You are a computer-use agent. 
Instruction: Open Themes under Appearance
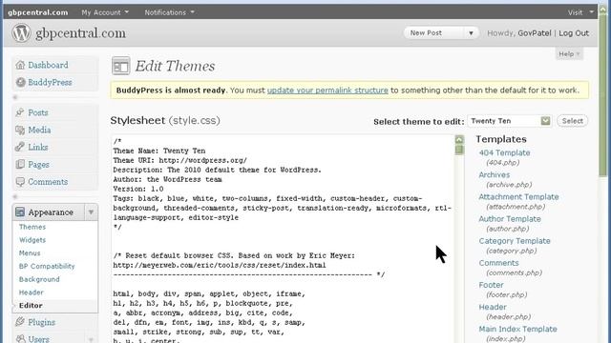(32, 227)
